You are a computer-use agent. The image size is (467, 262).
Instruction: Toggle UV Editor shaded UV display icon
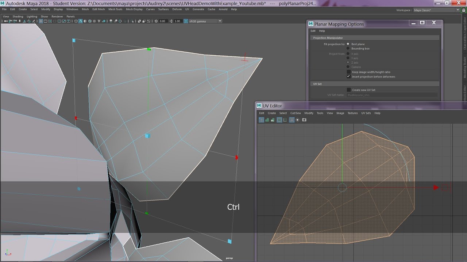[267, 120]
